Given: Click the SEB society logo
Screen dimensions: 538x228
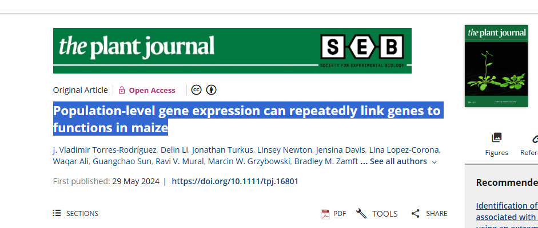Looking at the screenshot, I should tap(362, 50).
